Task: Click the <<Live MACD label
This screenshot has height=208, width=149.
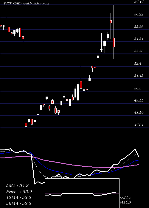Action: [x=125, y=200]
